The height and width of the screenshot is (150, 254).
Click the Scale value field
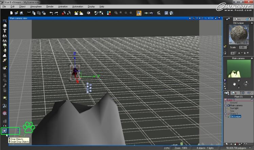[x=242, y=47]
